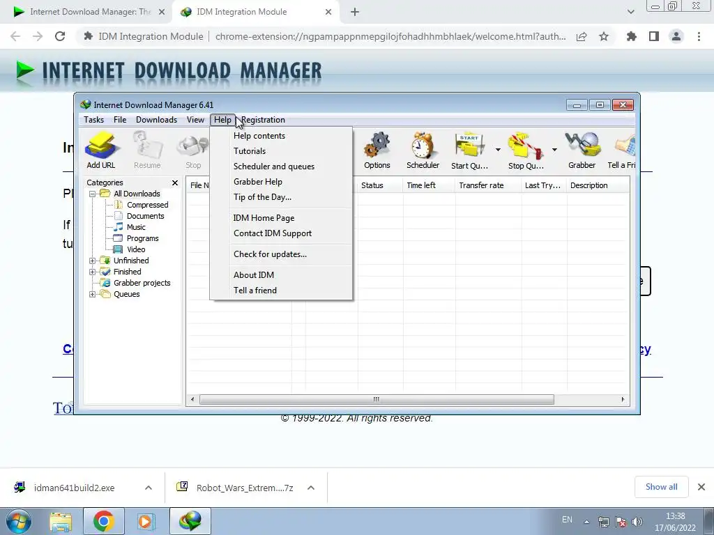Select the Compressed category
The width and height of the screenshot is (714, 535).
147,206
